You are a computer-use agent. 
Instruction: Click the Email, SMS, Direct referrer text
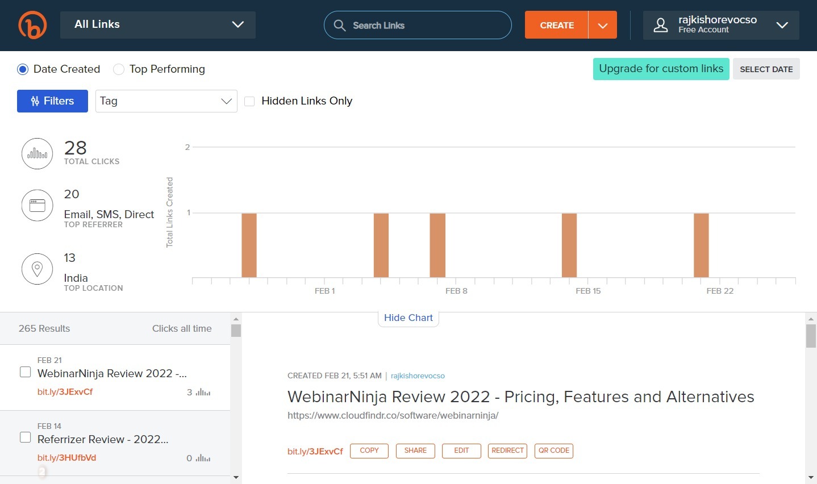tap(109, 214)
